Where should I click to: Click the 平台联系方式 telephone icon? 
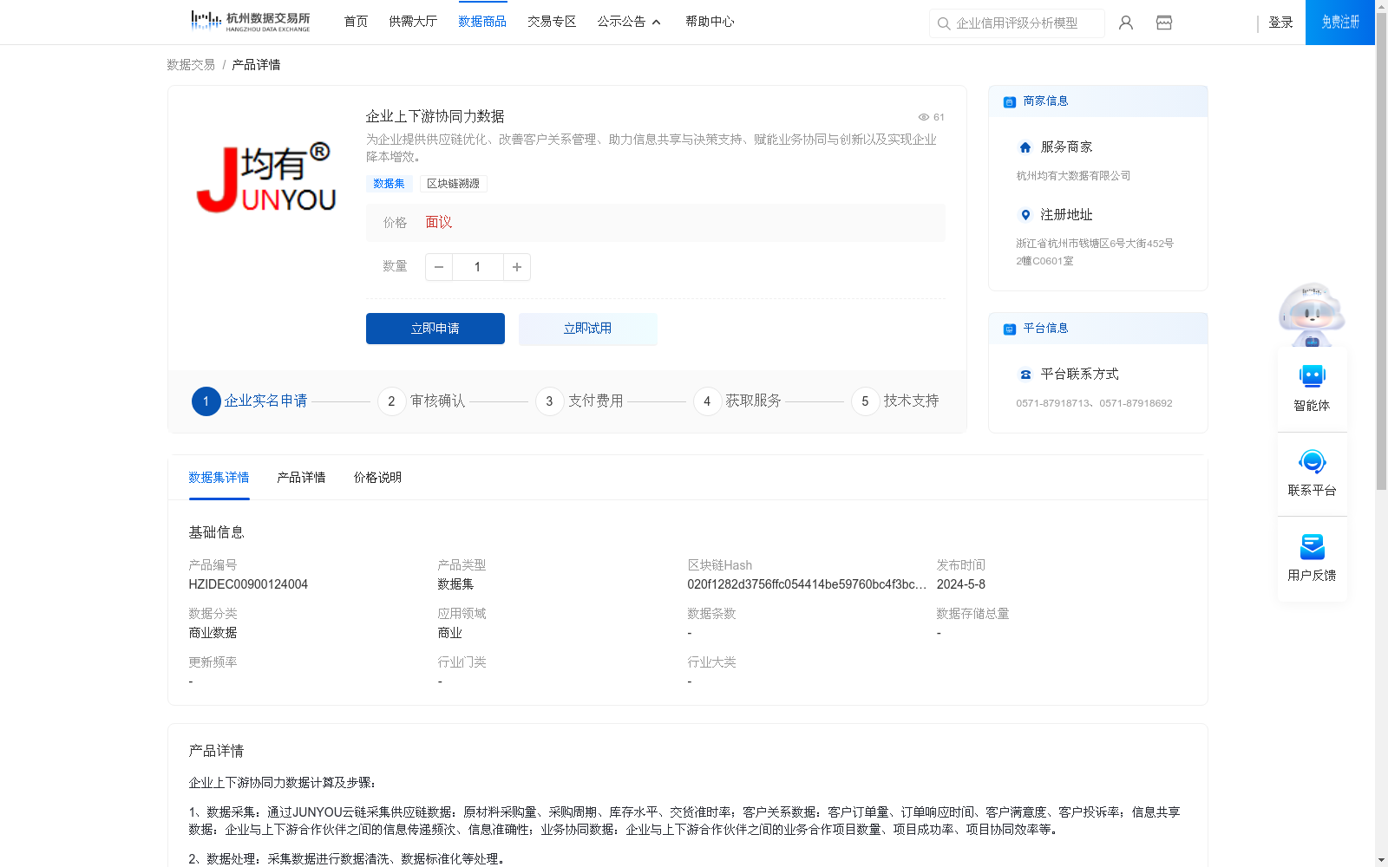point(1025,375)
